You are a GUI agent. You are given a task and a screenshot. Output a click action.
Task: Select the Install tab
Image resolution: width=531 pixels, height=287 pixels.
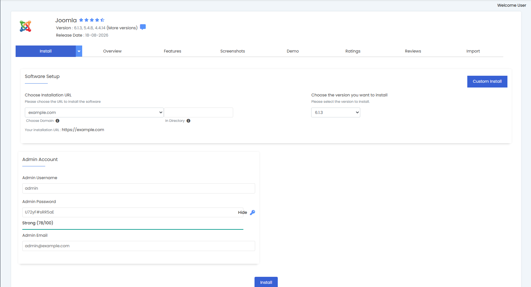click(46, 51)
